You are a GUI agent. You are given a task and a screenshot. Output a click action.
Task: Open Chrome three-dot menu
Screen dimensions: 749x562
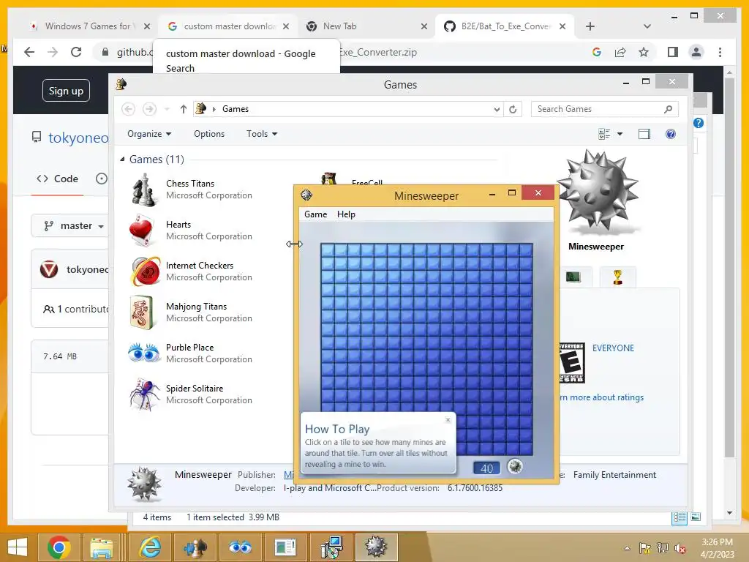pos(720,52)
